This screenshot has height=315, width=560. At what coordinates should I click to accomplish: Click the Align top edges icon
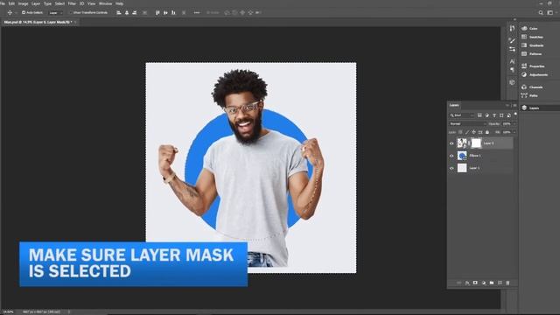tap(157, 12)
